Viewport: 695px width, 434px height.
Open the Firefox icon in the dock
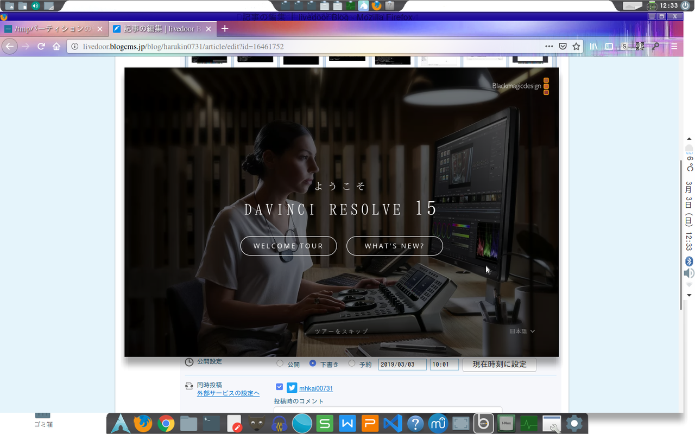click(x=143, y=423)
